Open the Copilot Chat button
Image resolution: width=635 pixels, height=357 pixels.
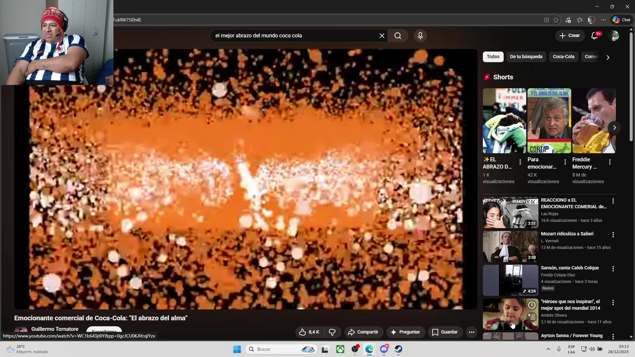click(621, 20)
